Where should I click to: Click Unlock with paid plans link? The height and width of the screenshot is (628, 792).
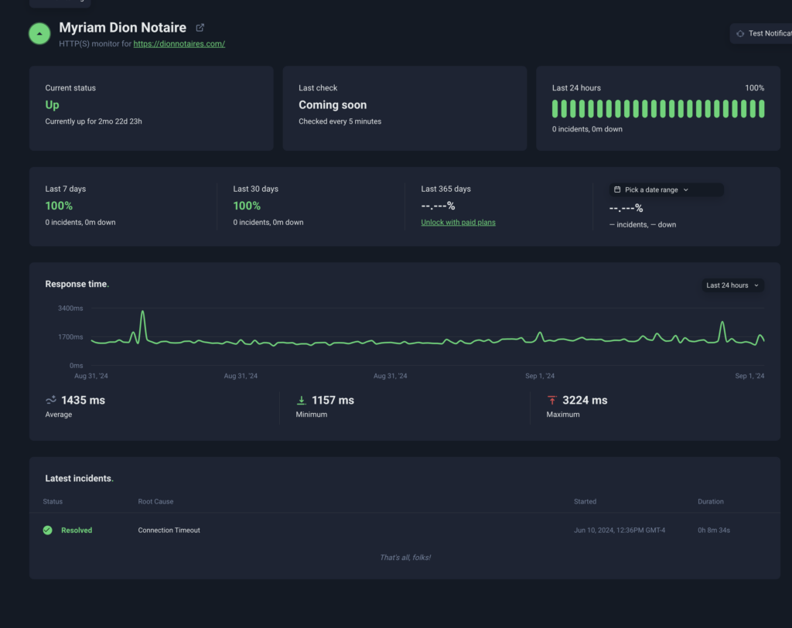(458, 223)
